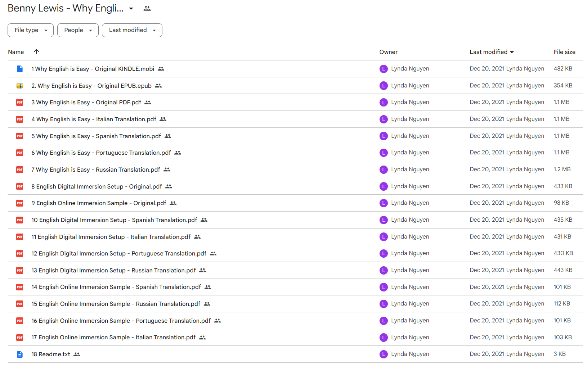The height and width of the screenshot is (380, 583).
Task: Click Lynda Nguyen avatar in the Readme.txt row
Action: click(384, 354)
